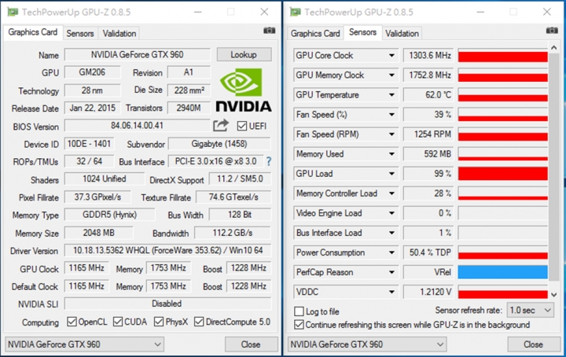Open the Fan Speed (%) sensor dropdown

391,115
